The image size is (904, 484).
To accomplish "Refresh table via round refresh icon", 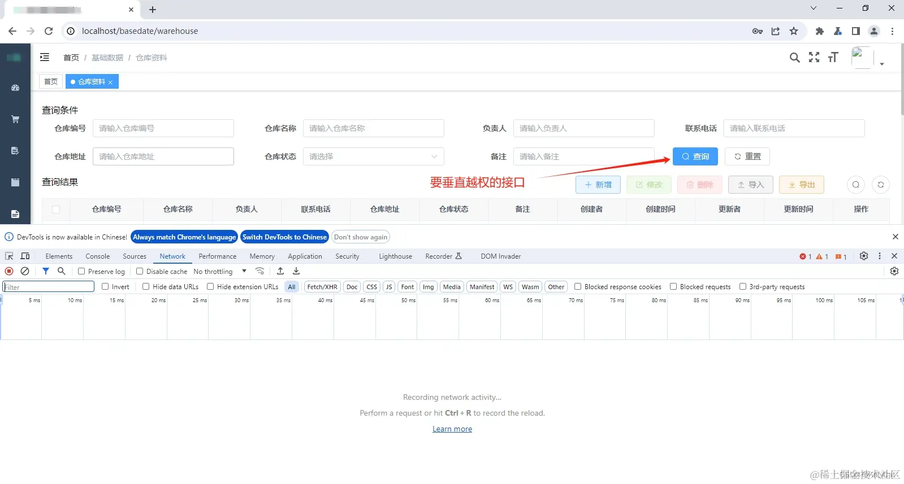I will pos(881,185).
